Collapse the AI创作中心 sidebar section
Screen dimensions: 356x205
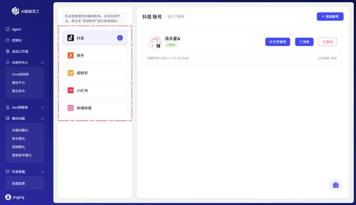pyautogui.click(x=43, y=63)
